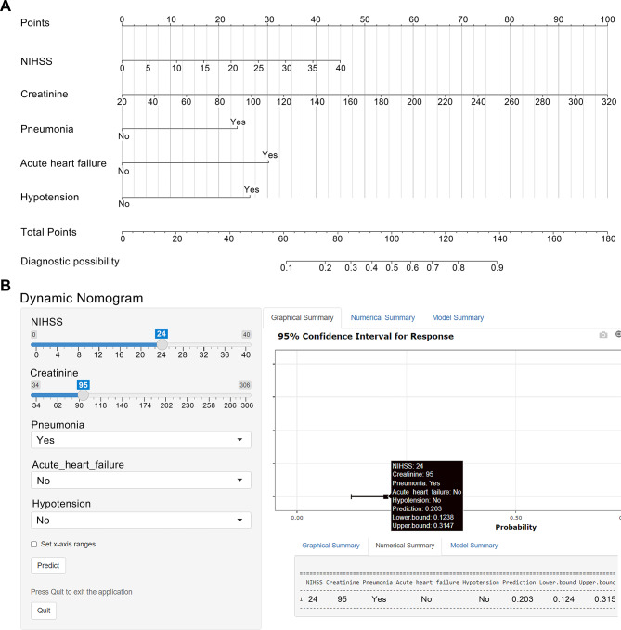Enable Set x-axis ranges checkbox
The image size is (621, 630).
(33, 544)
